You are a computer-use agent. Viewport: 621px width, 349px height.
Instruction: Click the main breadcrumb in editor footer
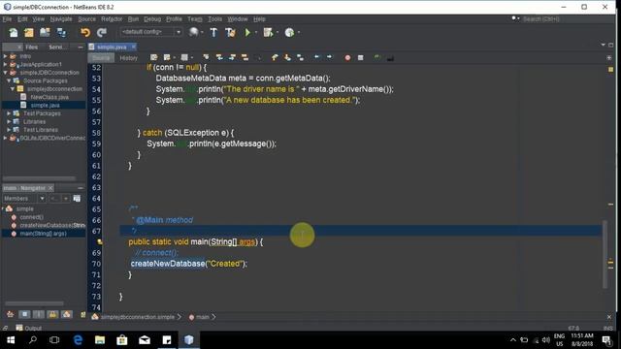(203, 317)
